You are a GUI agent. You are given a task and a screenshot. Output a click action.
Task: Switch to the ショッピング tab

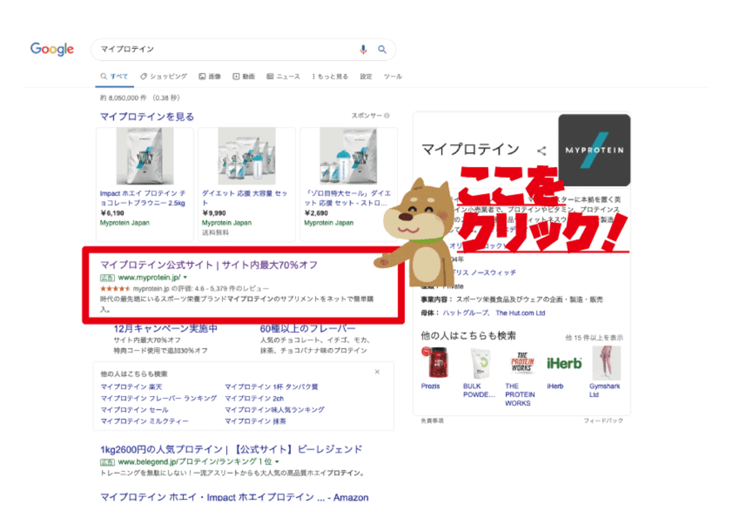pyautogui.click(x=164, y=77)
